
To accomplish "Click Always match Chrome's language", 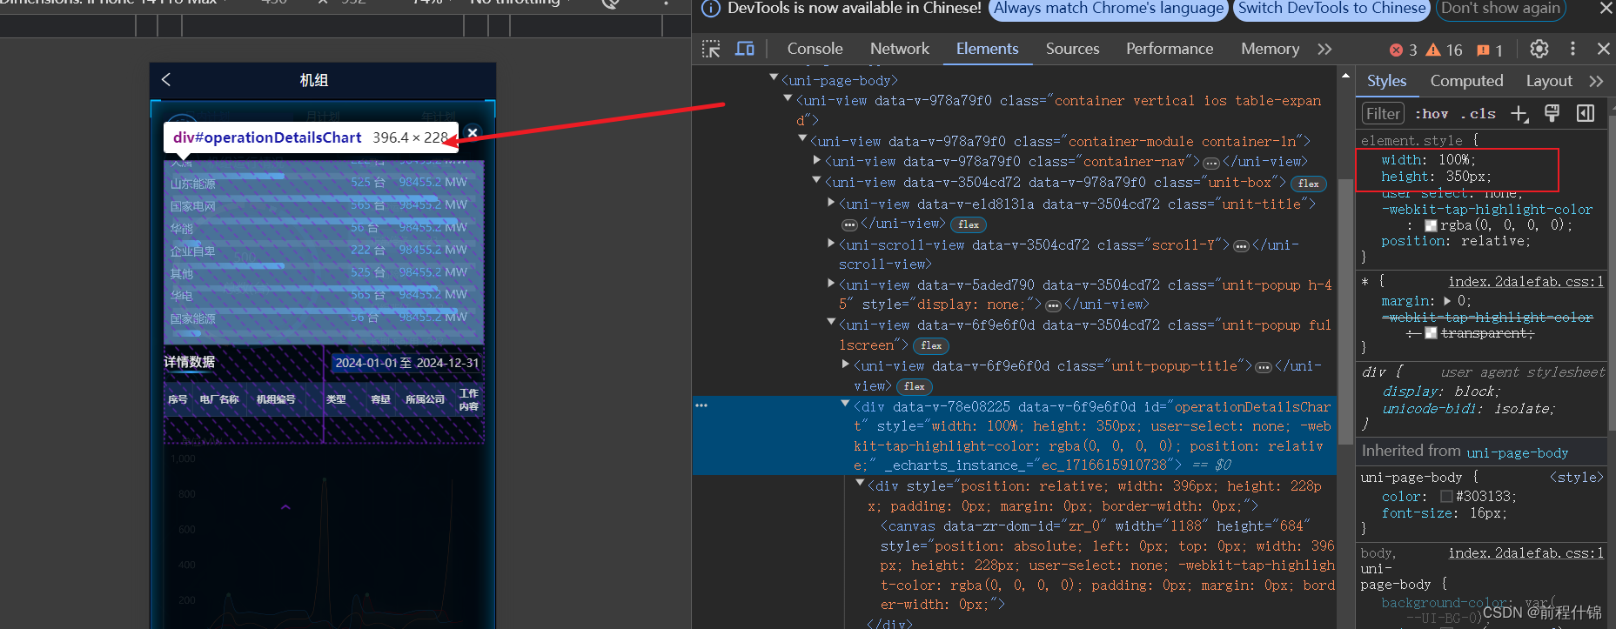I will point(1109,9).
